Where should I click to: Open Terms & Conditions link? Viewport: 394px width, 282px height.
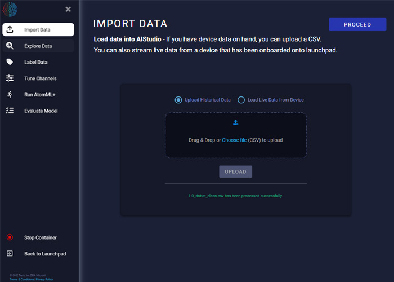coord(21,279)
